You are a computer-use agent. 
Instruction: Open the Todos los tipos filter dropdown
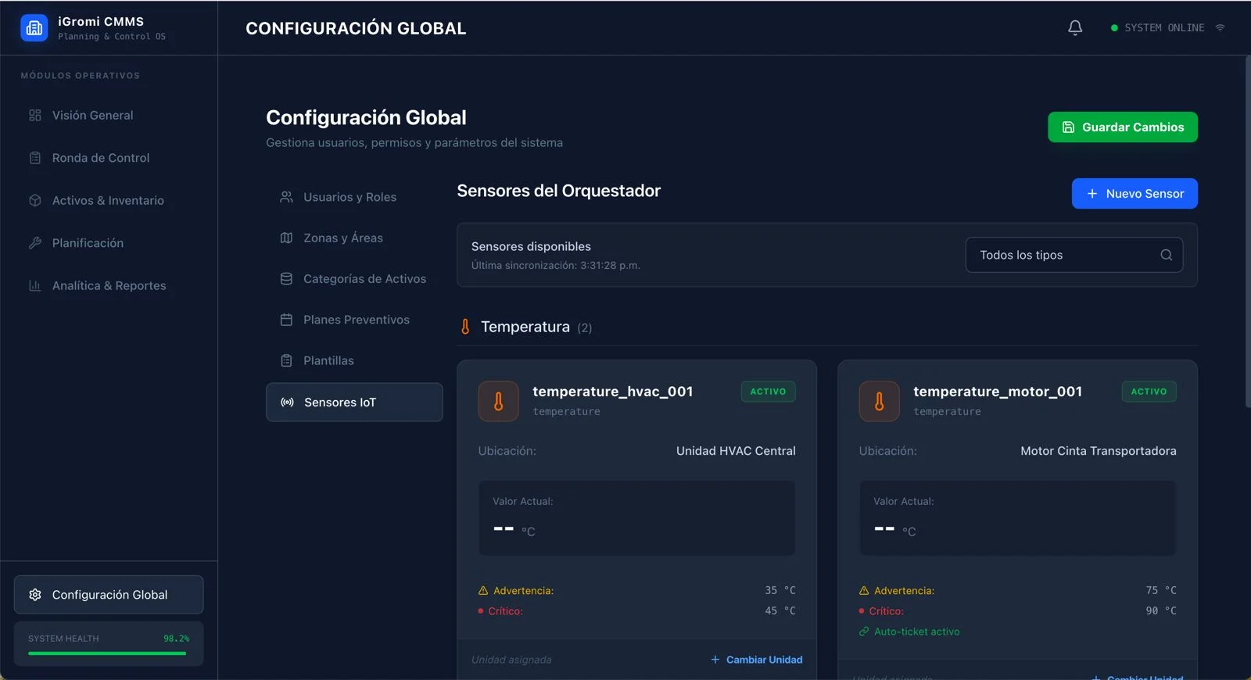point(1063,255)
